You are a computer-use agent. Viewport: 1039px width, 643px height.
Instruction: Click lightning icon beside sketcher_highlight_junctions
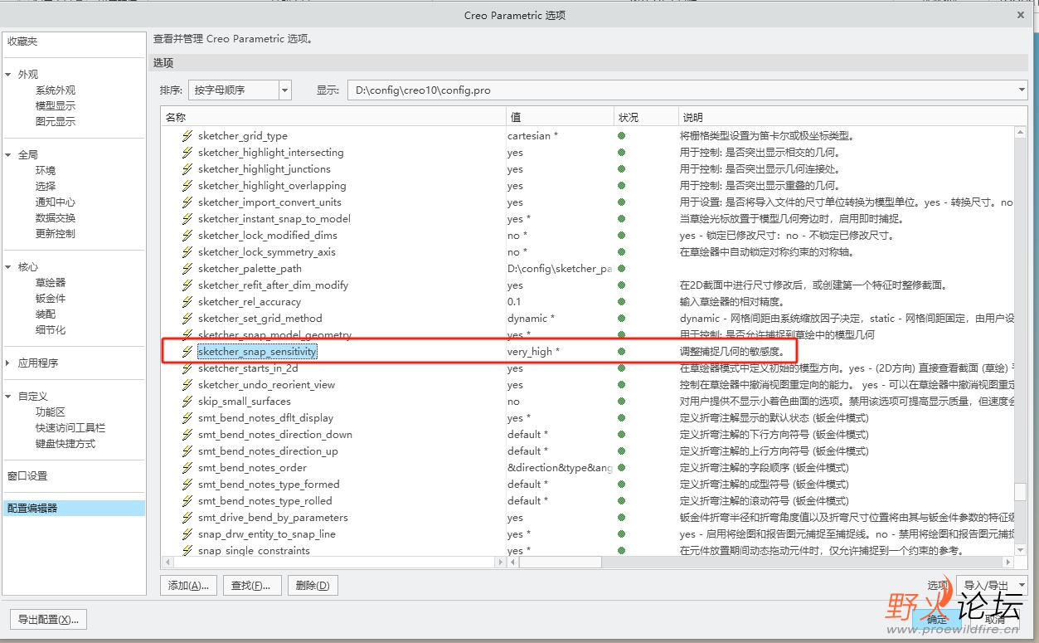pyautogui.click(x=187, y=169)
